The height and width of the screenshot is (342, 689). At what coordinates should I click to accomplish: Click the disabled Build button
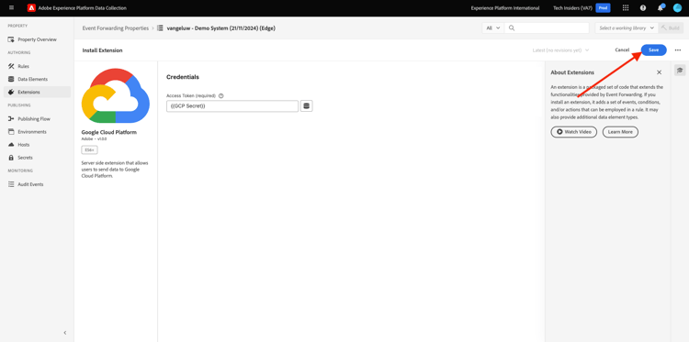[x=671, y=28]
